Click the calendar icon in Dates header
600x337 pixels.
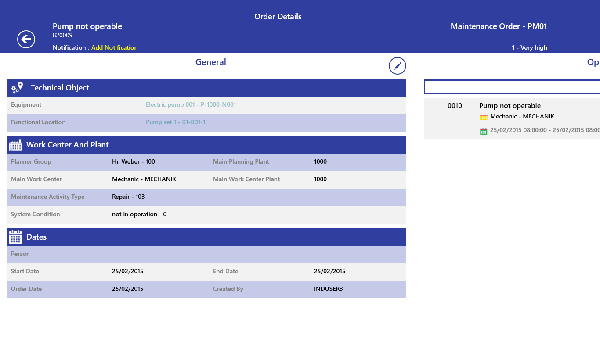coord(15,237)
